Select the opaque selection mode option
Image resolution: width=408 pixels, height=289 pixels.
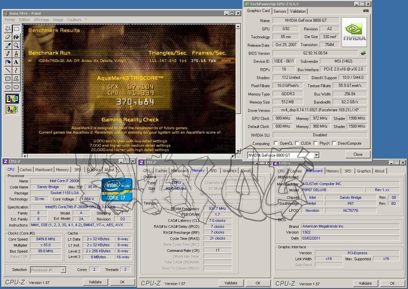pos(12,99)
